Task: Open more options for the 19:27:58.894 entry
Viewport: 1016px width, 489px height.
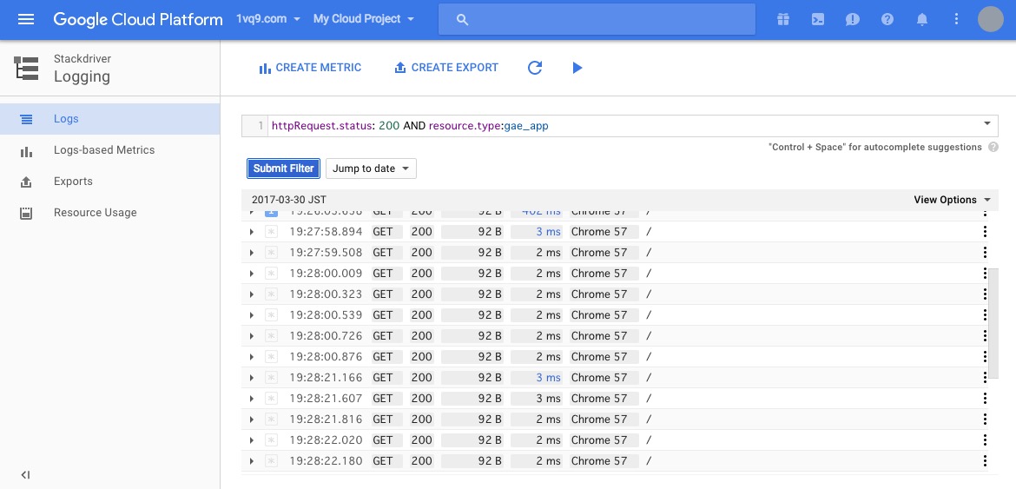Action: click(x=985, y=232)
